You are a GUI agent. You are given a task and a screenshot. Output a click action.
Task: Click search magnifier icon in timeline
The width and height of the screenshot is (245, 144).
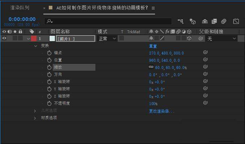coord(50,21)
